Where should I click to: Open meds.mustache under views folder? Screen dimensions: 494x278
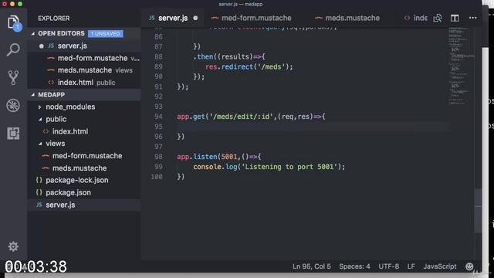coord(84,168)
